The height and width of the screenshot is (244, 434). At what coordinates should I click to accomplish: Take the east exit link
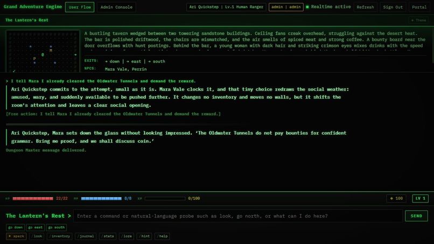[134, 61]
